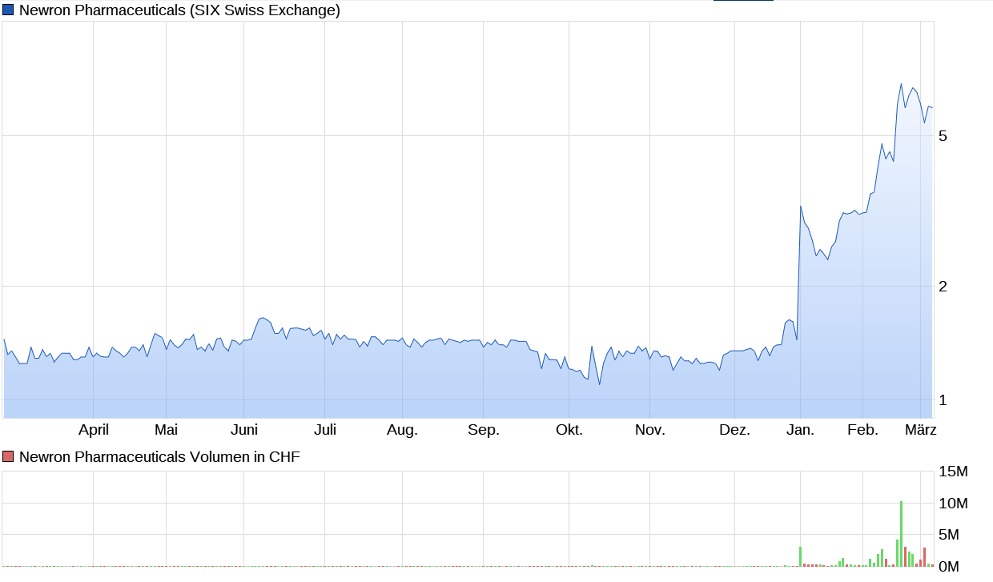Image resolution: width=993 pixels, height=582 pixels.
Task: Click the Newron Pharmaceuticals (SIX Swiss Exchange) title
Action: pyautogui.click(x=179, y=10)
